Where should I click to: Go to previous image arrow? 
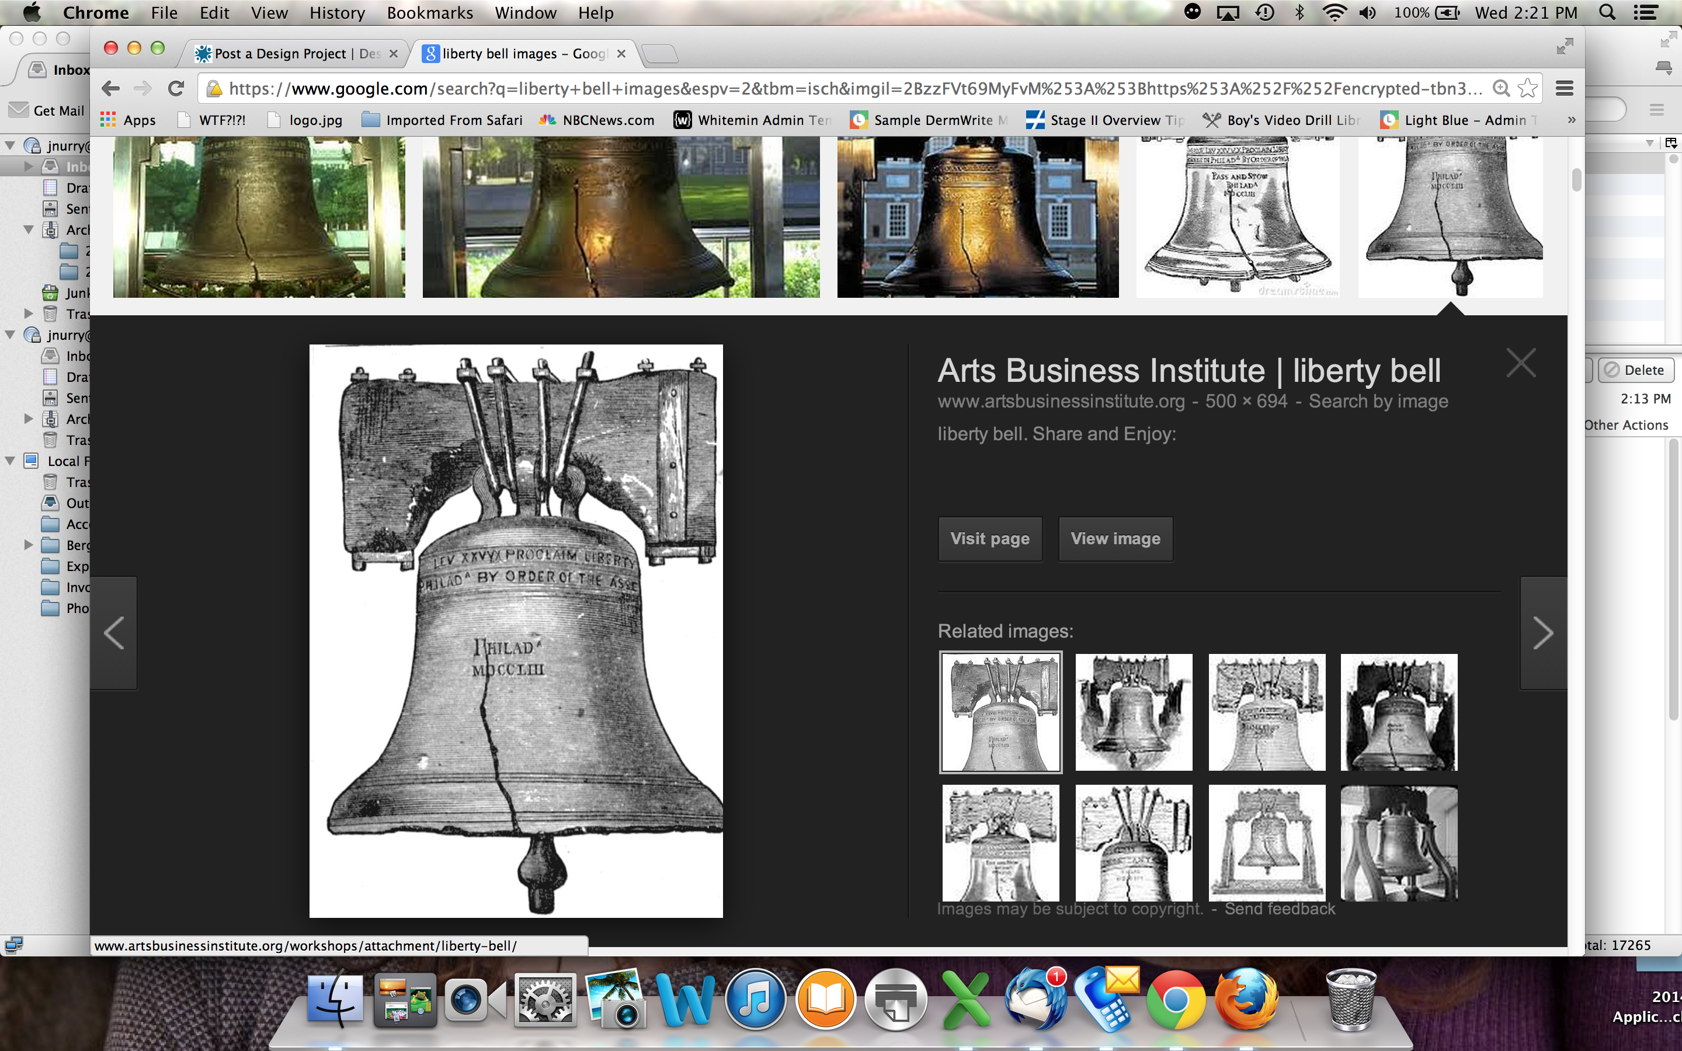point(114,632)
